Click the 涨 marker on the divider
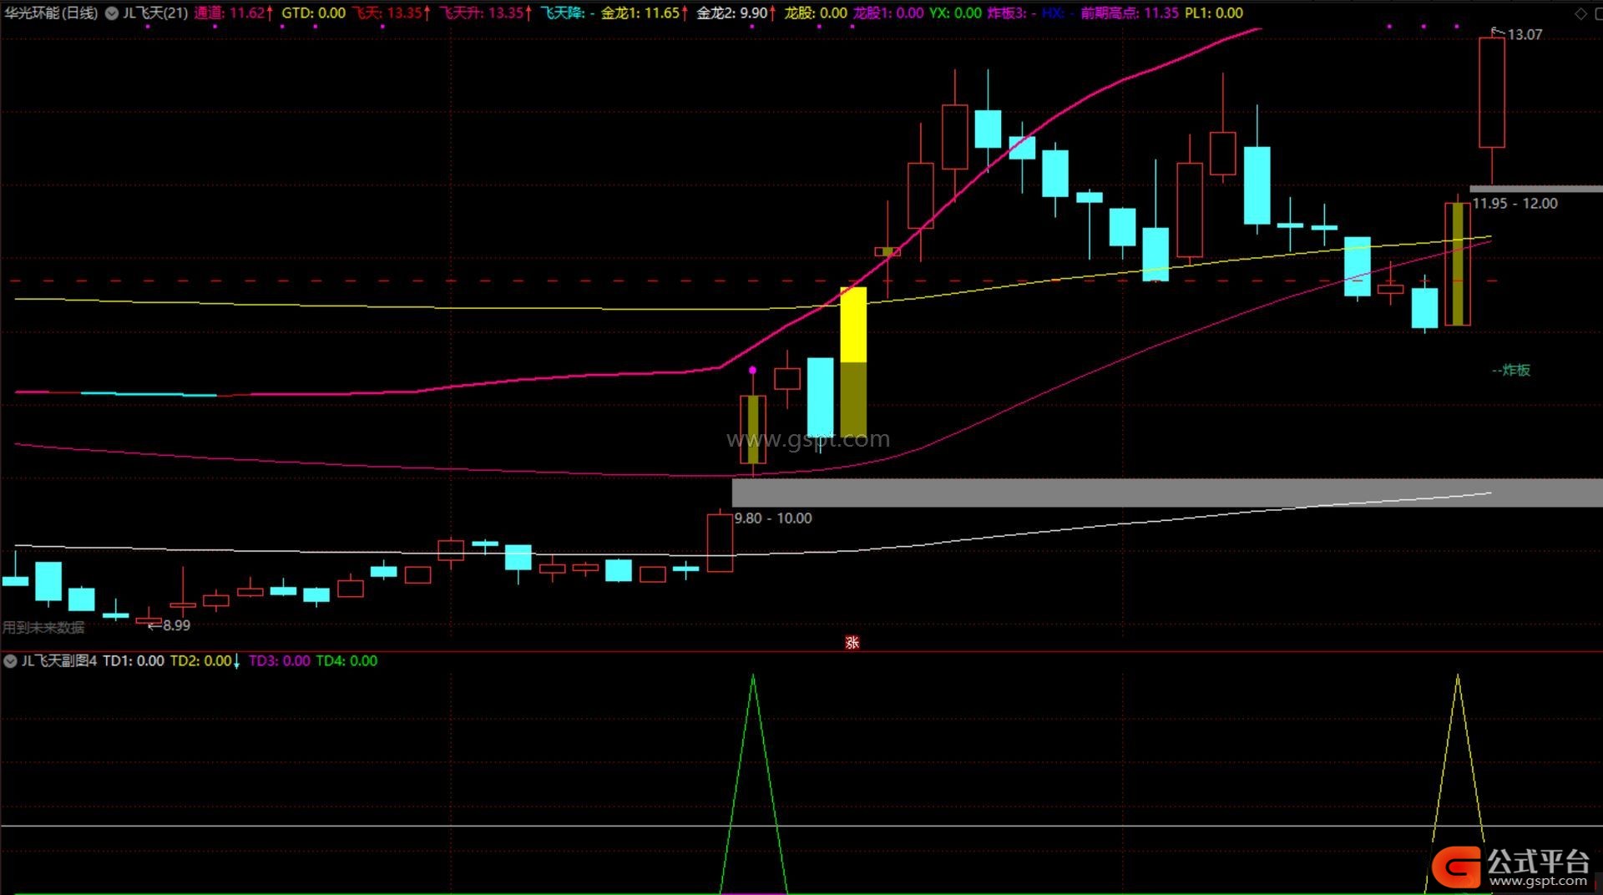 tap(852, 642)
